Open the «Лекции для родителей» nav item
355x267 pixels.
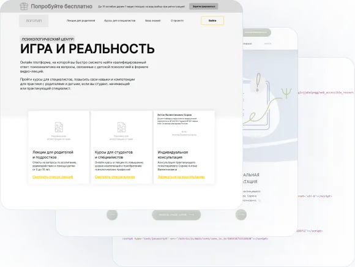[x=81, y=21]
